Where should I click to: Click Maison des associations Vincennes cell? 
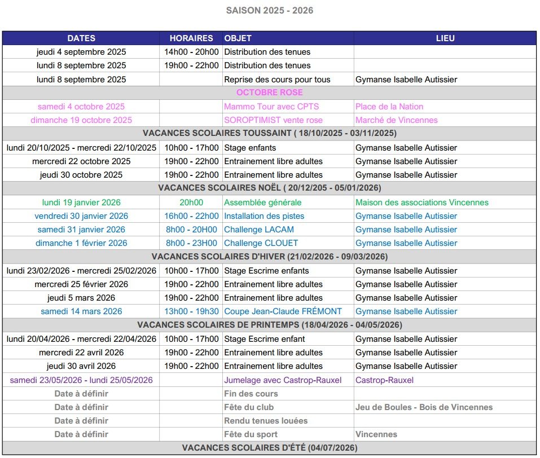point(422,202)
